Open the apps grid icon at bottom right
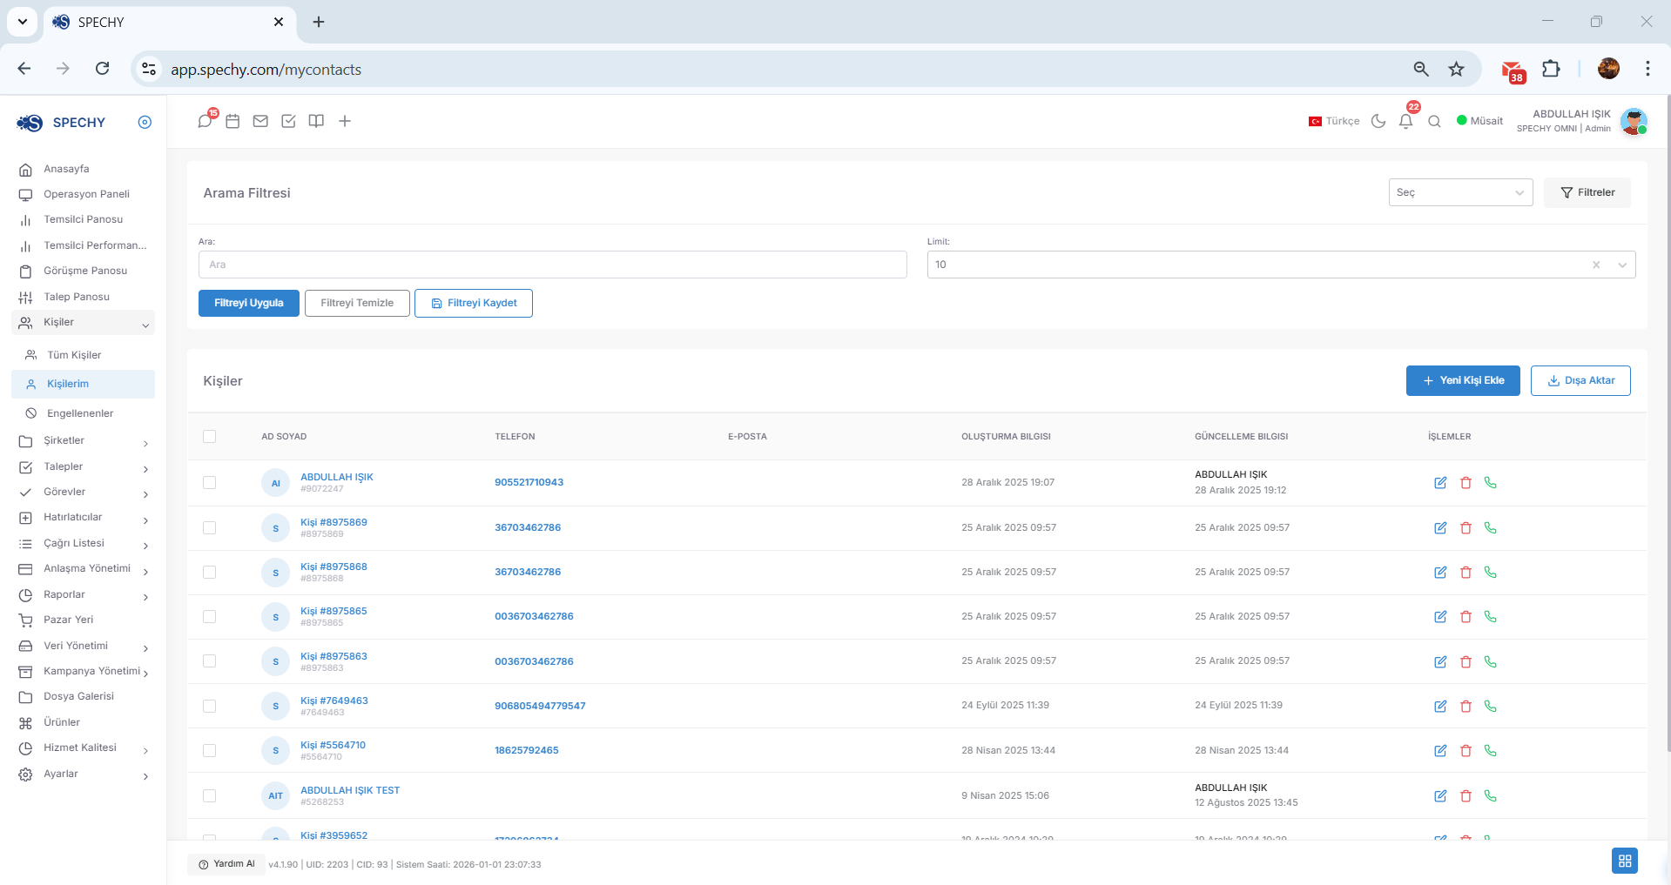Image resolution: width=1671 pixels, height=885 pixels. (x=1624, y=861)
